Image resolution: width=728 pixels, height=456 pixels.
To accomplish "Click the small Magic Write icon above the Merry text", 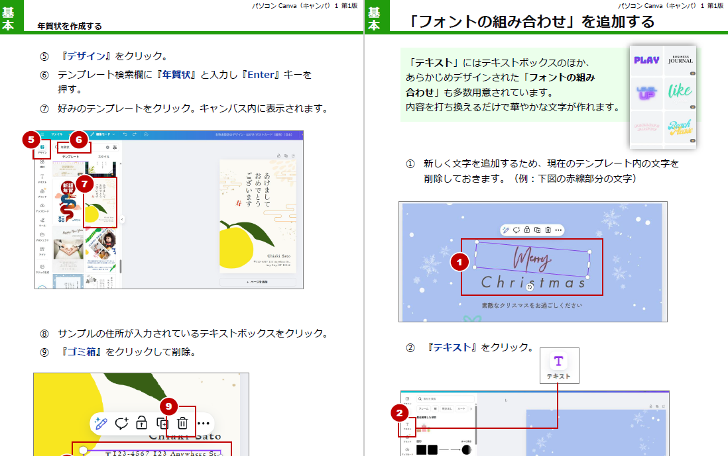I will 506,230.
